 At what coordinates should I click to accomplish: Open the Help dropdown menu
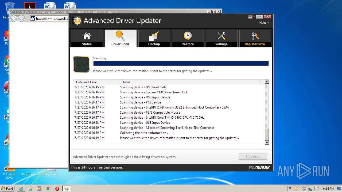pos(264,23)
